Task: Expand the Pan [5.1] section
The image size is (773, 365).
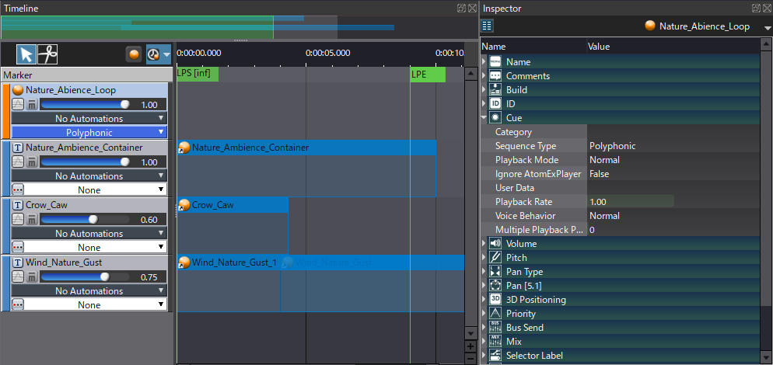Action: (484, 286)
